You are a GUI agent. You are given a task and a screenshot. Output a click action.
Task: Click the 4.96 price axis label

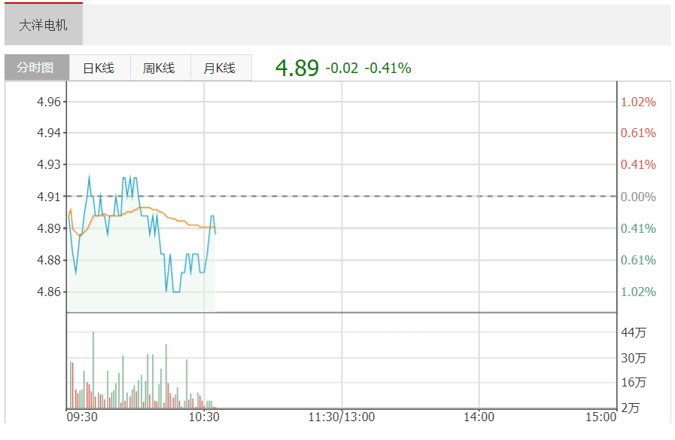[49, 102]
